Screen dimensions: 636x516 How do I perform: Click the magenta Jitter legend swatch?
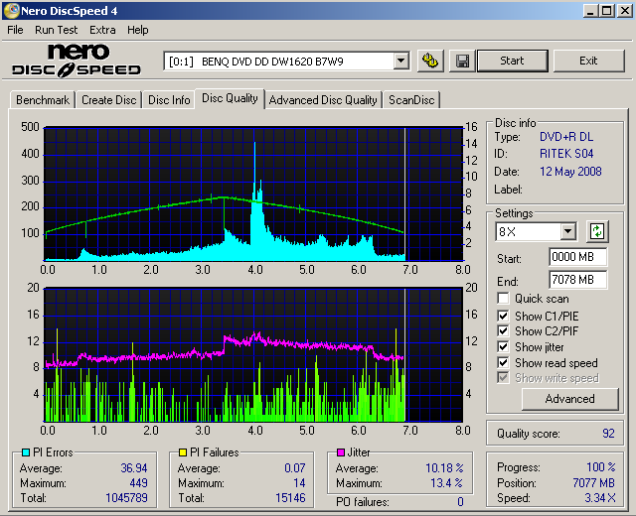click(341, 452)
